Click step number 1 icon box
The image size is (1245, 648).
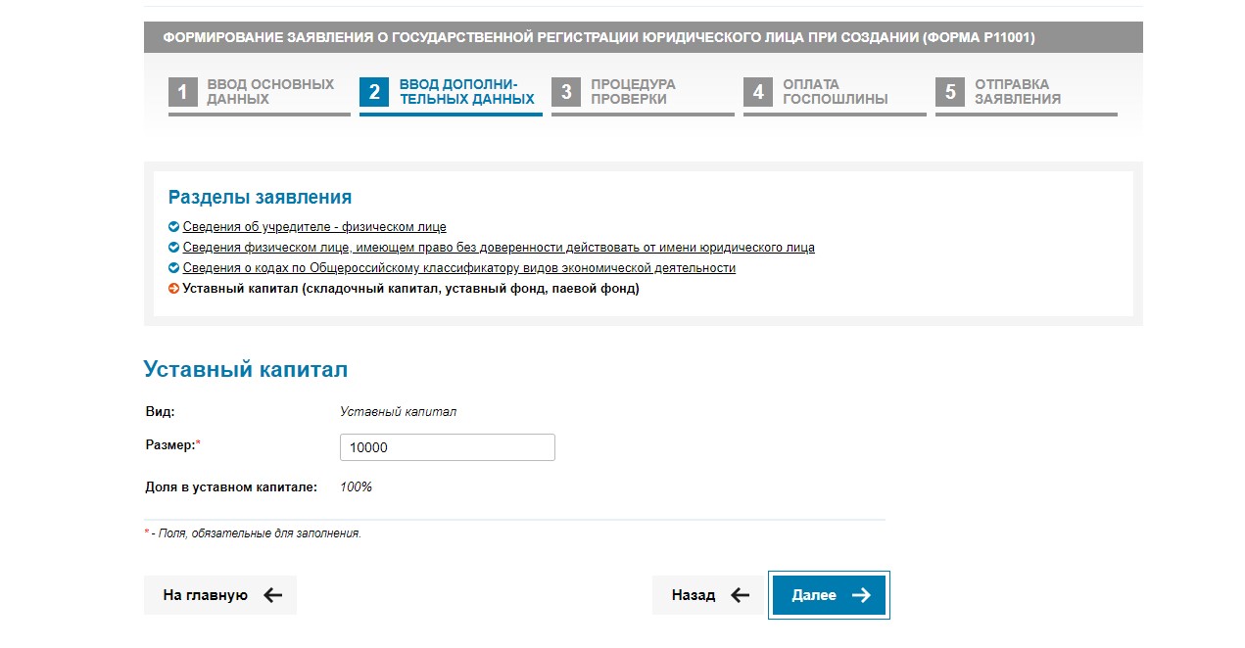[x=182, y=92]
